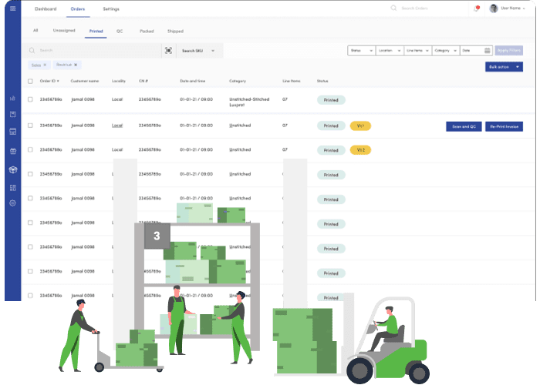Screen dimensions: 540x385
Task: Toggle the select-all checkbox in table header
Action: 30,81
